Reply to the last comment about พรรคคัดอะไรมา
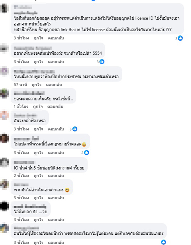Screen dimensions: 191x245 56,242
